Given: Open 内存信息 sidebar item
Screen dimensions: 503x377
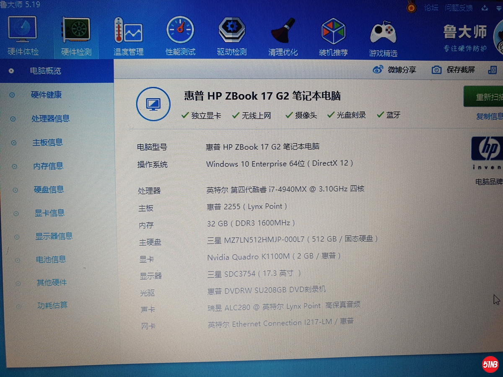Looking at the screenshot, I should click(48, 166).
